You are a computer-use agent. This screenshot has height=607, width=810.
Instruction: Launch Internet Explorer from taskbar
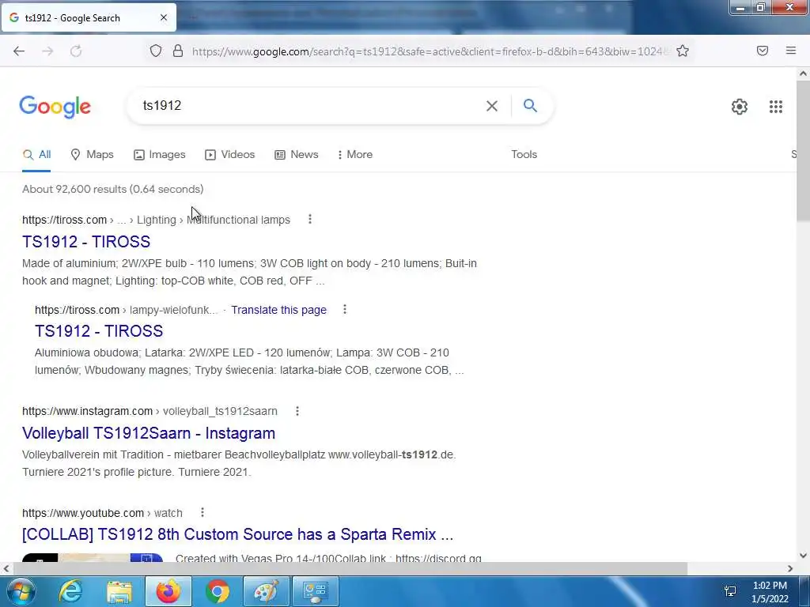pyautogui.click(x=70, y=591)
